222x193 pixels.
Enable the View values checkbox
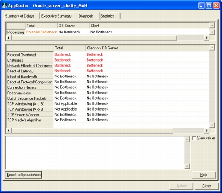[194, 138]
